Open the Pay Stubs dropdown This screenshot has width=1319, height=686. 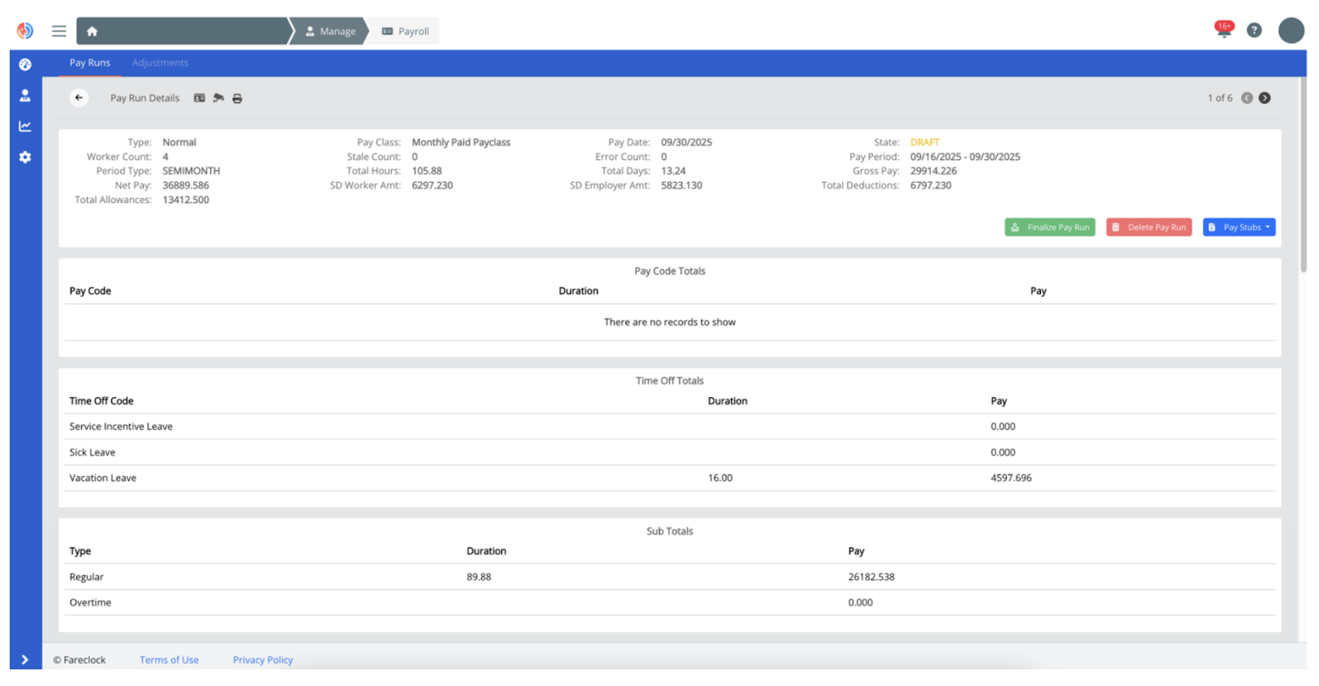tap(1239, 227)
